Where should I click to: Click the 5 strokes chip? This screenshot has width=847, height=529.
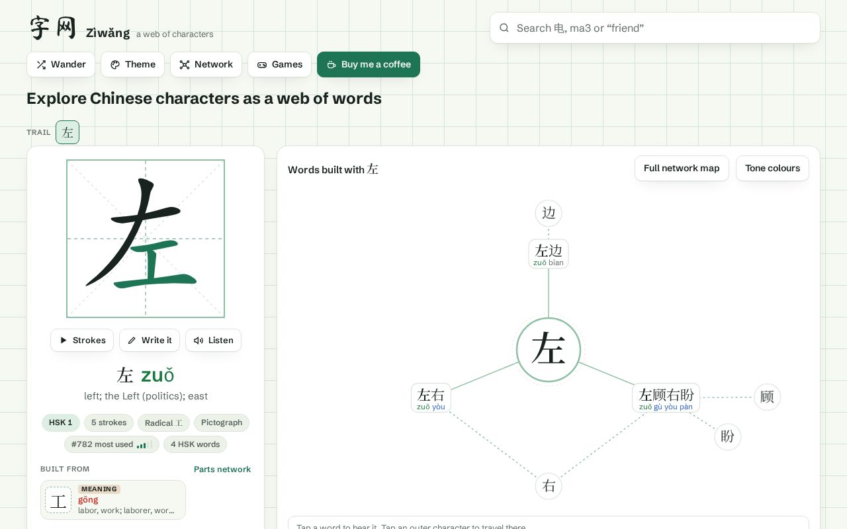click(x=109, y=423)
